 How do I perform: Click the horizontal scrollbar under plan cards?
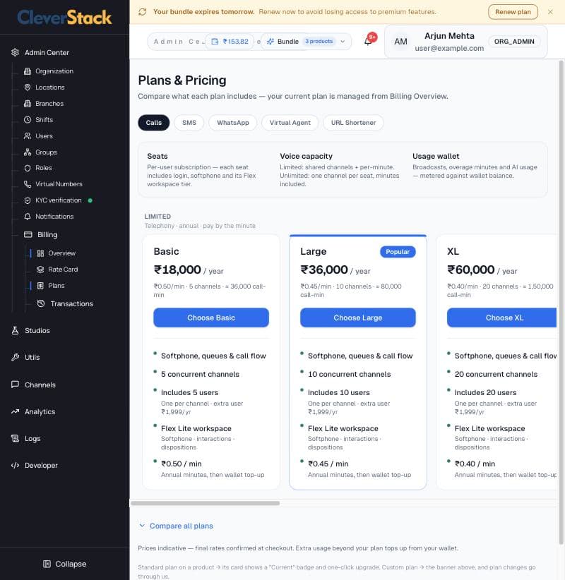(205, 503)
